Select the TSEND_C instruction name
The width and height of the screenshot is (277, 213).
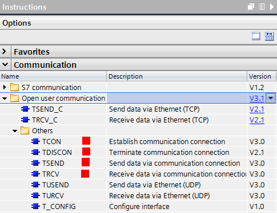click(47, 109)
